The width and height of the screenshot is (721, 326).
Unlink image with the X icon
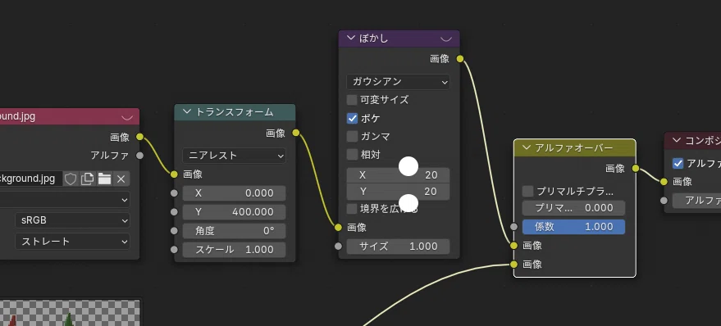[121, 179]
